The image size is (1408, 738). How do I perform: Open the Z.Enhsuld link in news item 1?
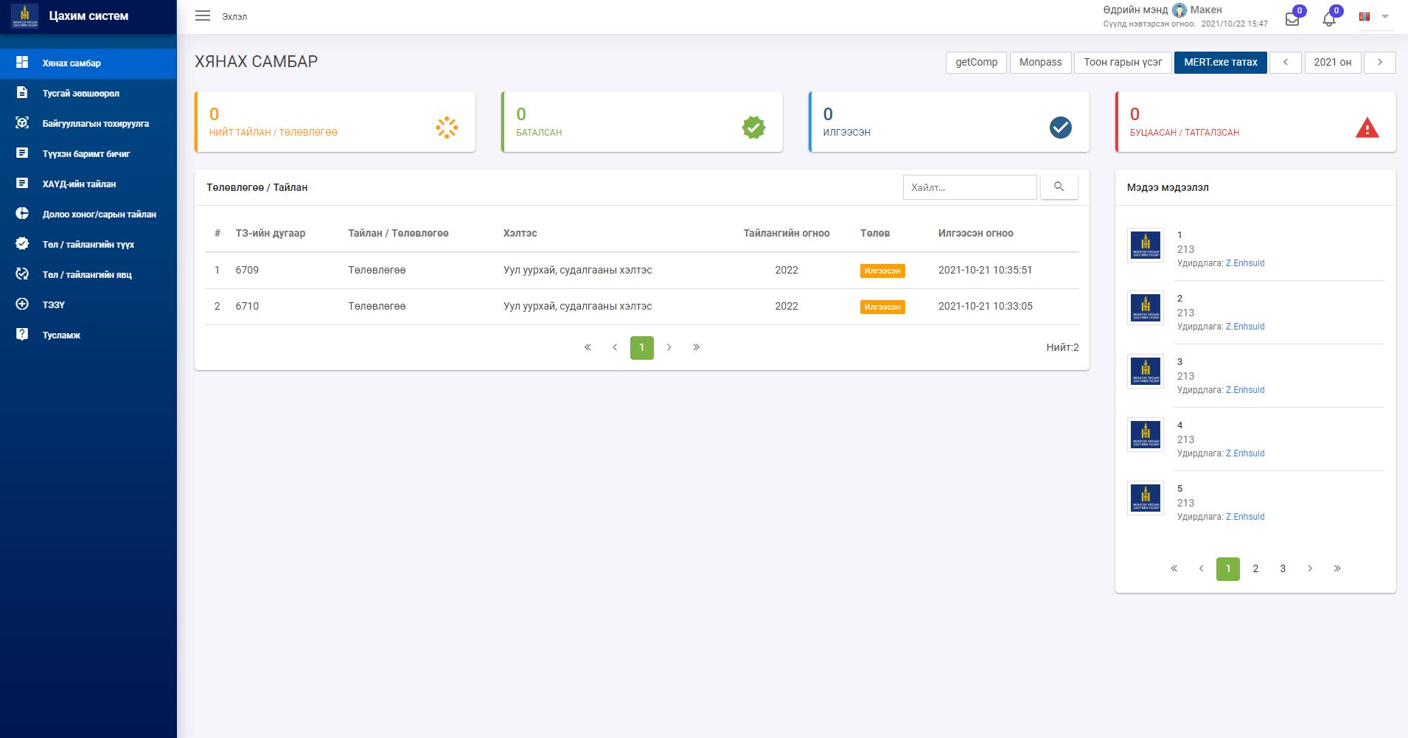click(1244, 263)
